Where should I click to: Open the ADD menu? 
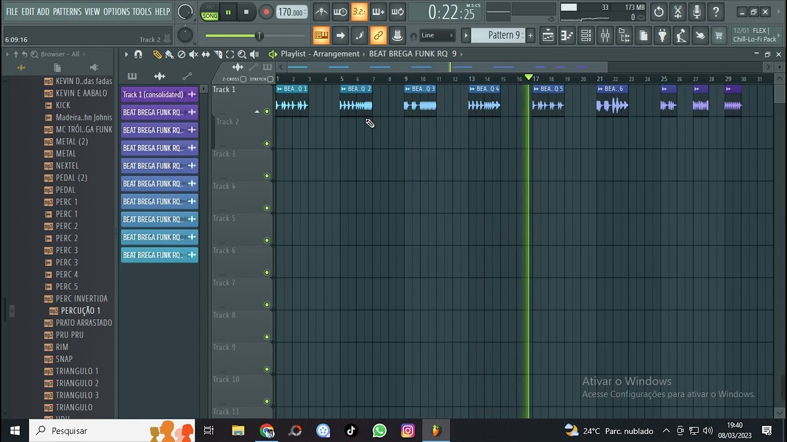[43, 12]
